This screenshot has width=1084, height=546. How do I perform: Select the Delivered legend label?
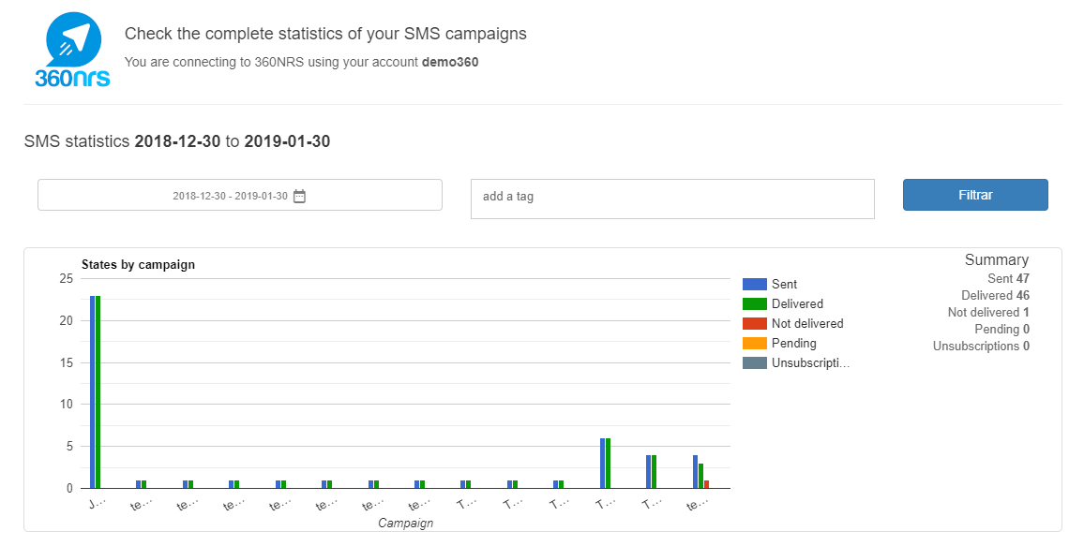coord(797,304)
